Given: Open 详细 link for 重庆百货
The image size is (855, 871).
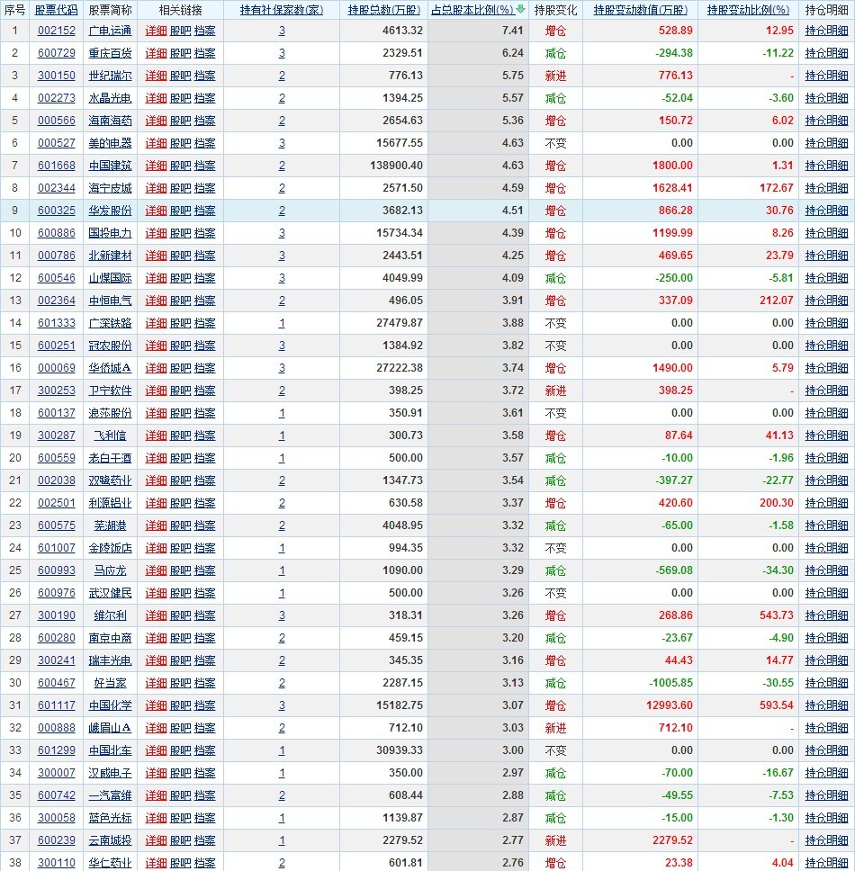Looking at the screenshot, I should pyautogui.click(x=156, y=53).
